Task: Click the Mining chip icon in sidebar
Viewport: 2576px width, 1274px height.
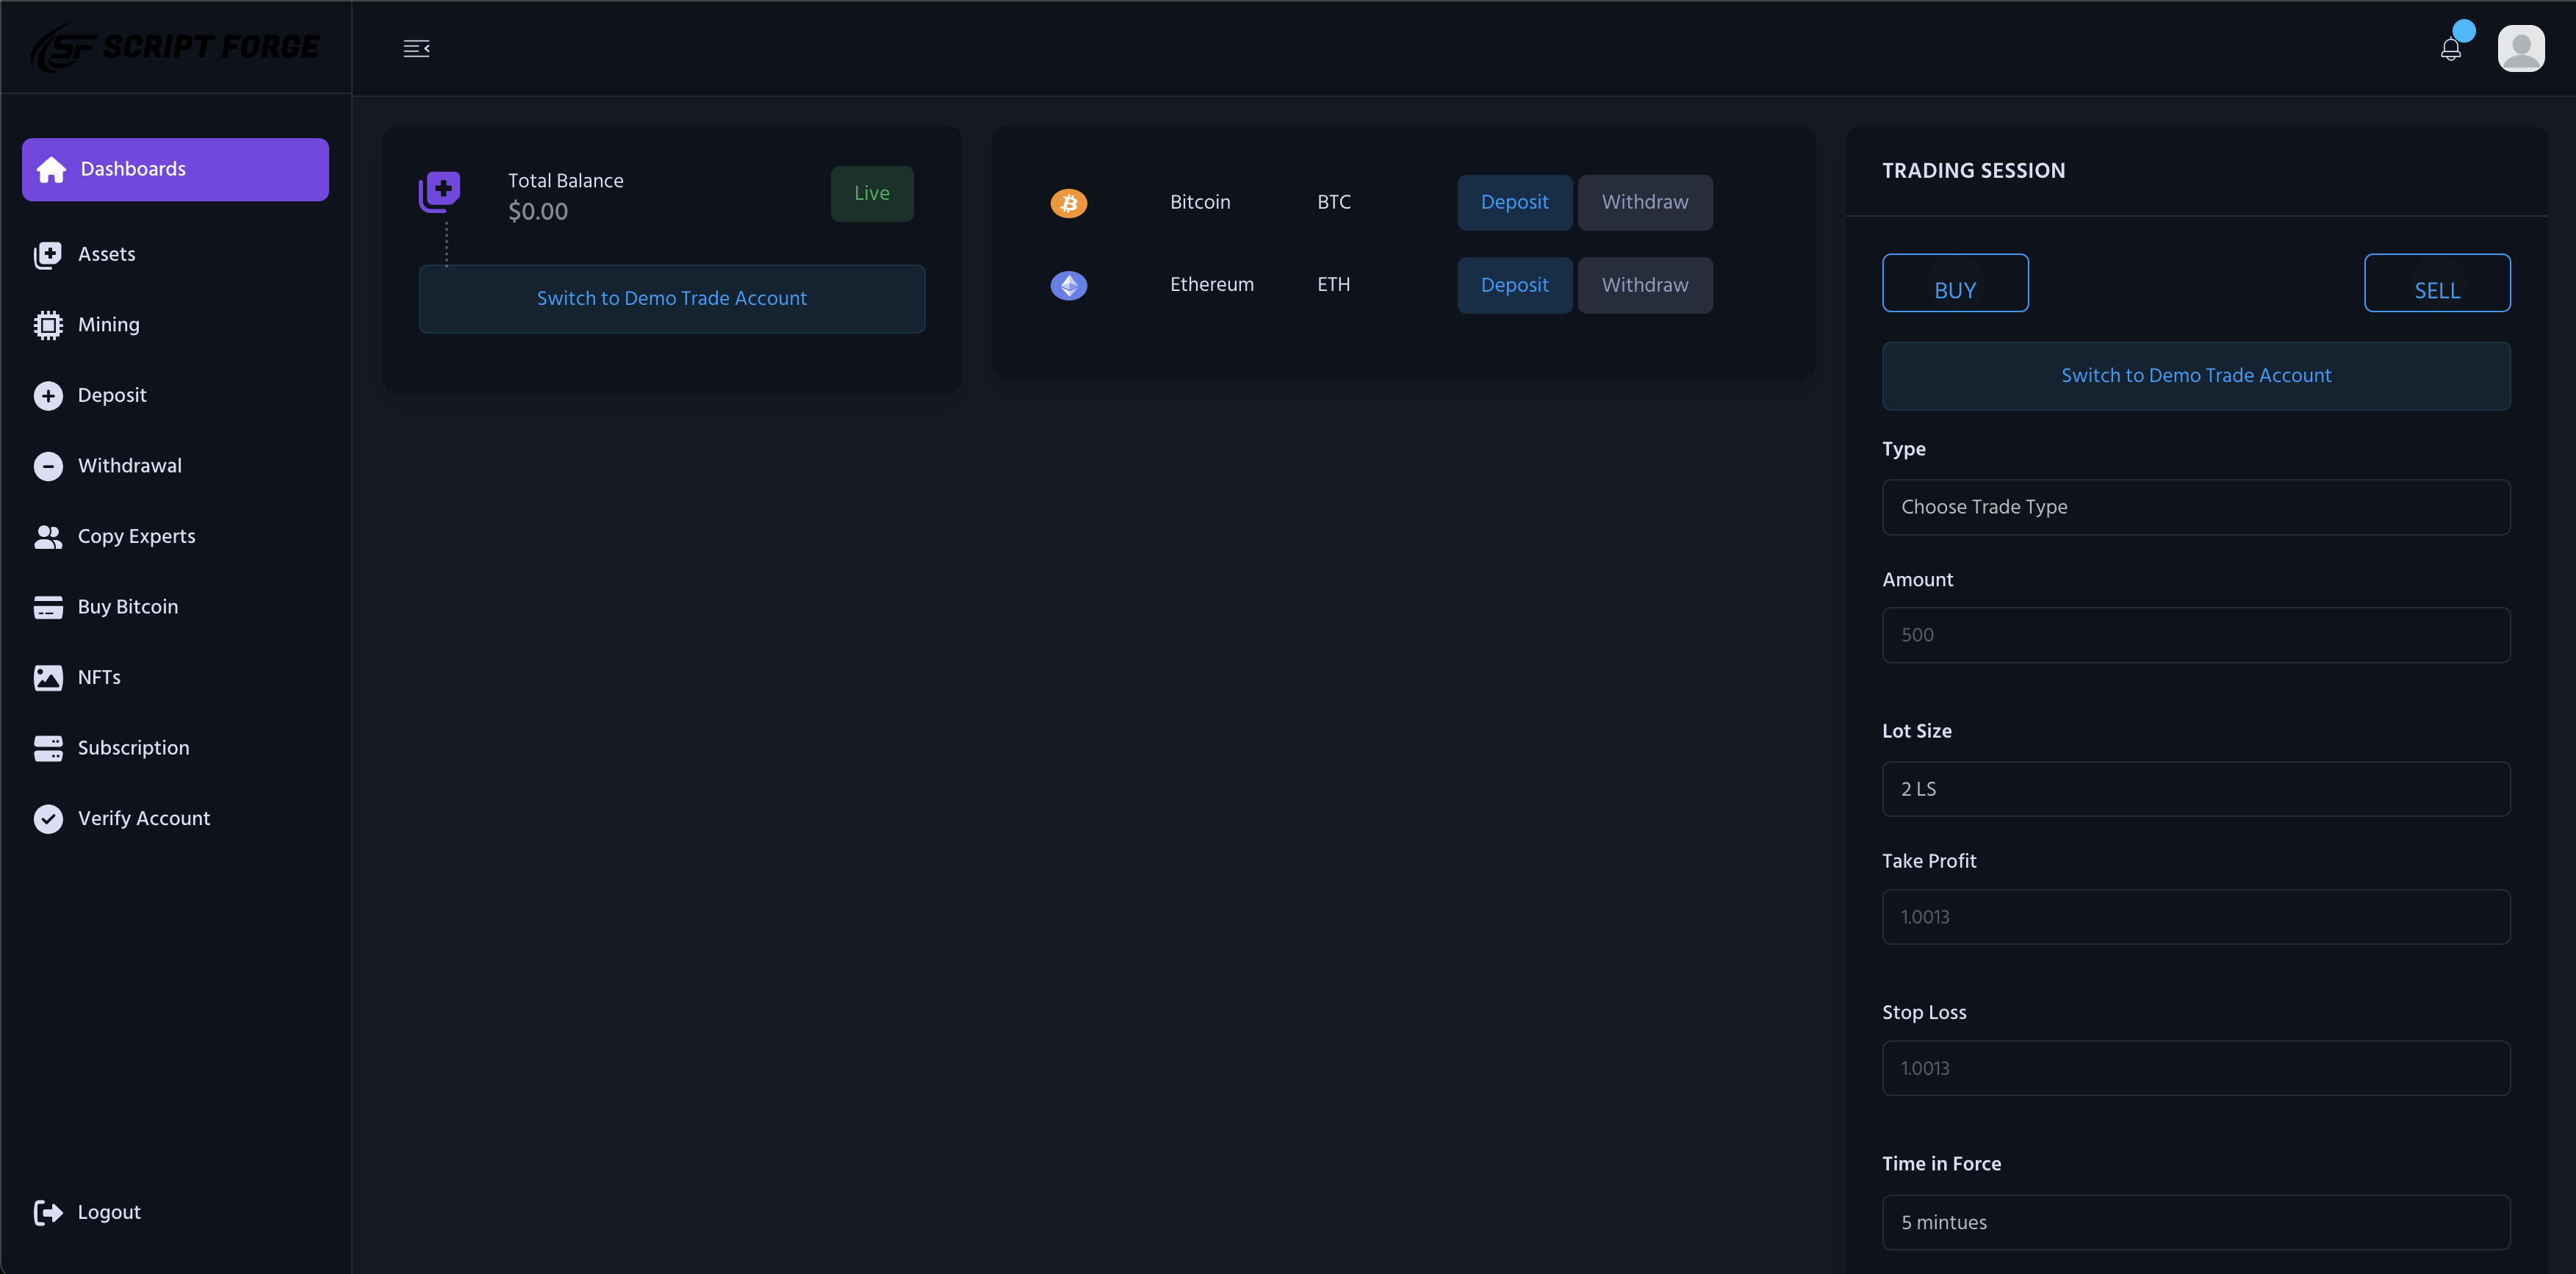Action: (x=48, y=325)
